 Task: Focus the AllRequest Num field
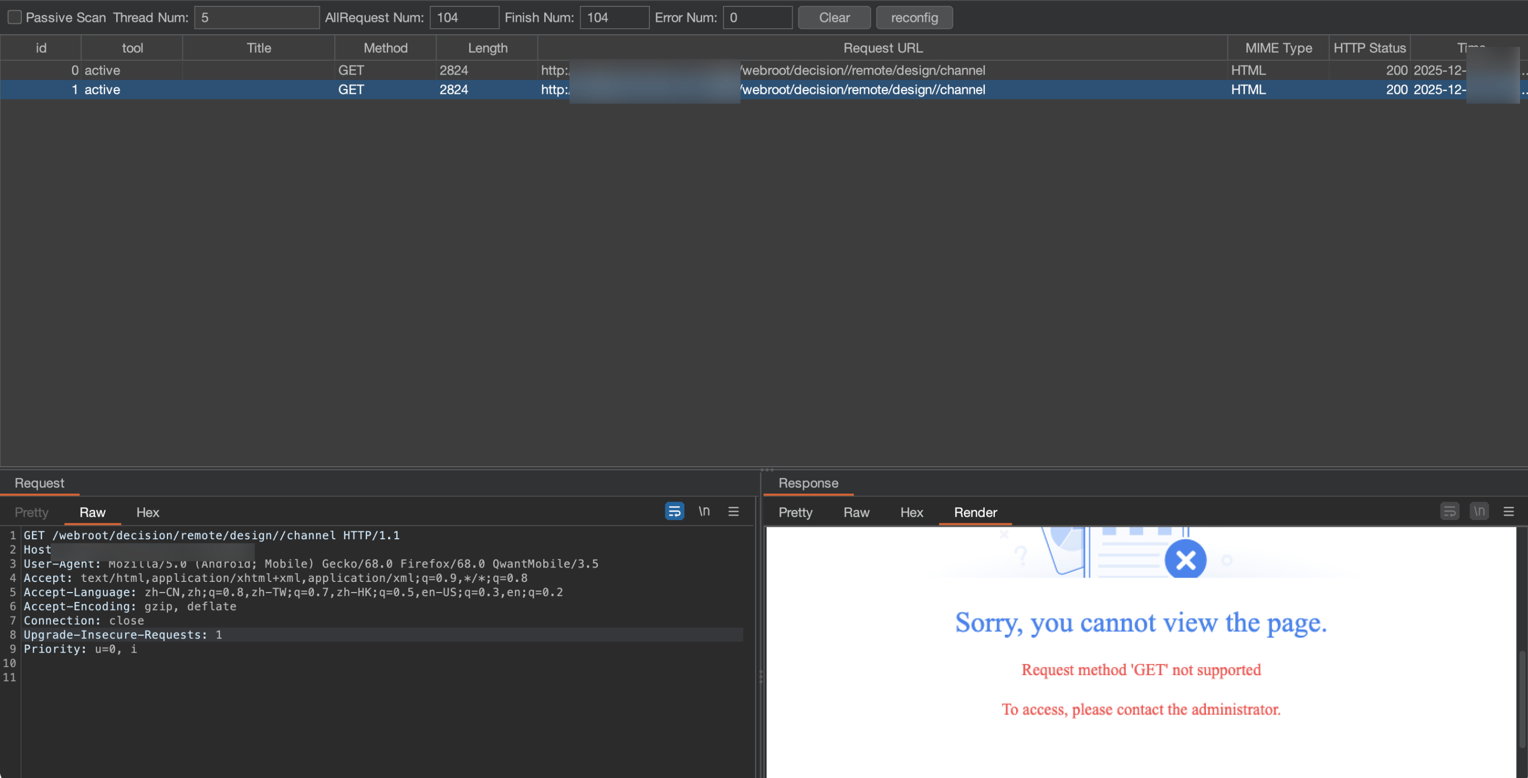464,17
